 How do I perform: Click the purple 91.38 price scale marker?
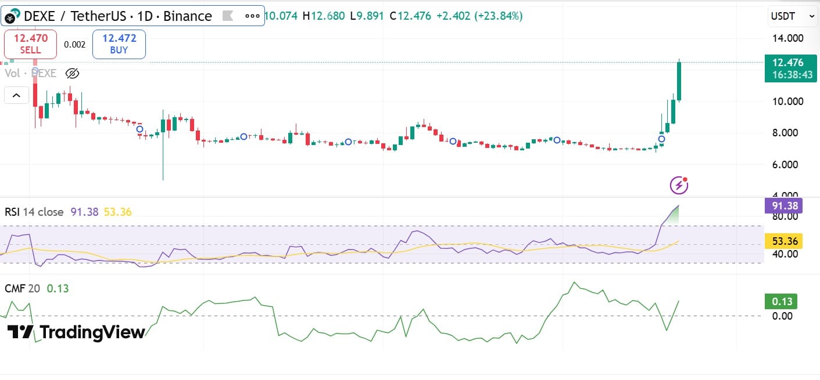pos(783,206)
